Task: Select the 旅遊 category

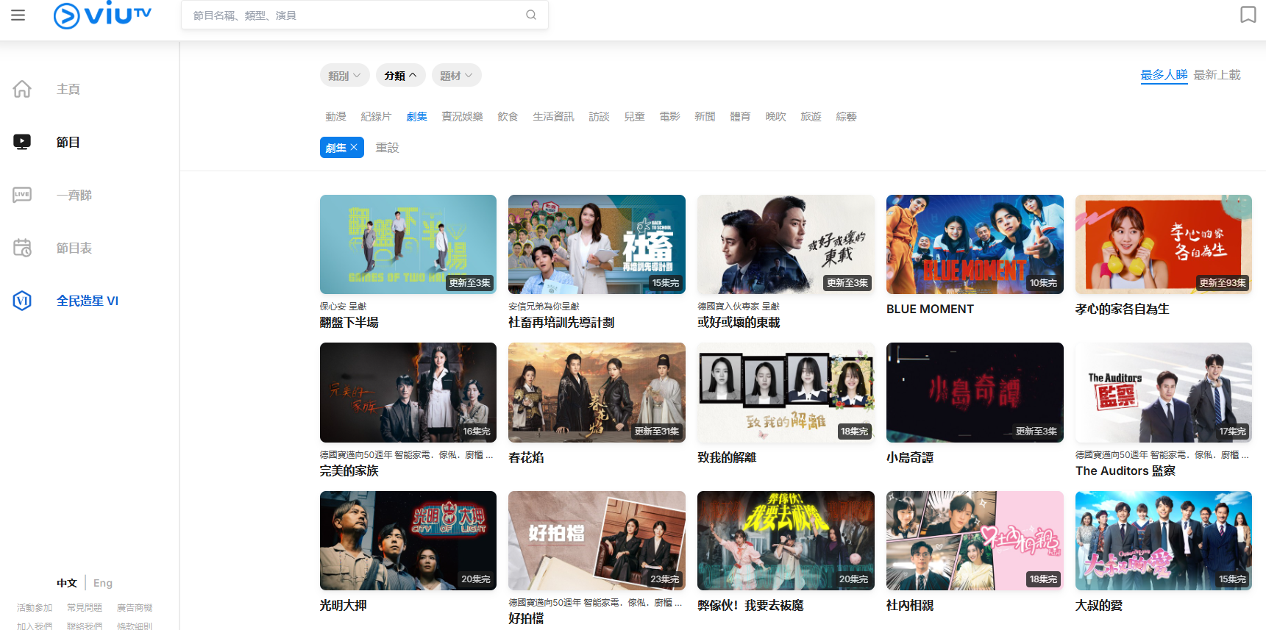Action: [811, 116]
